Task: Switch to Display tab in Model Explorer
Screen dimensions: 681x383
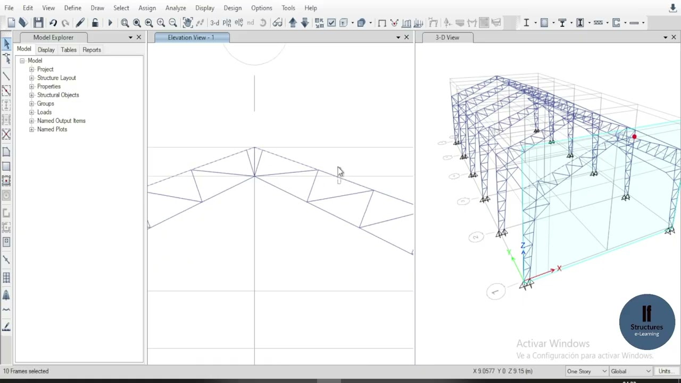Action: 46,49
